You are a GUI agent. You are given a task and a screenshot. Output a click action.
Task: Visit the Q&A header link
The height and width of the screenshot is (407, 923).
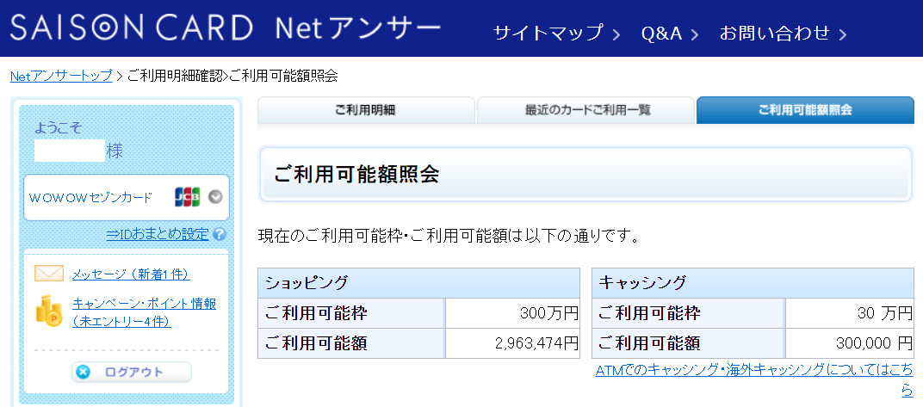tap(661, 34)
